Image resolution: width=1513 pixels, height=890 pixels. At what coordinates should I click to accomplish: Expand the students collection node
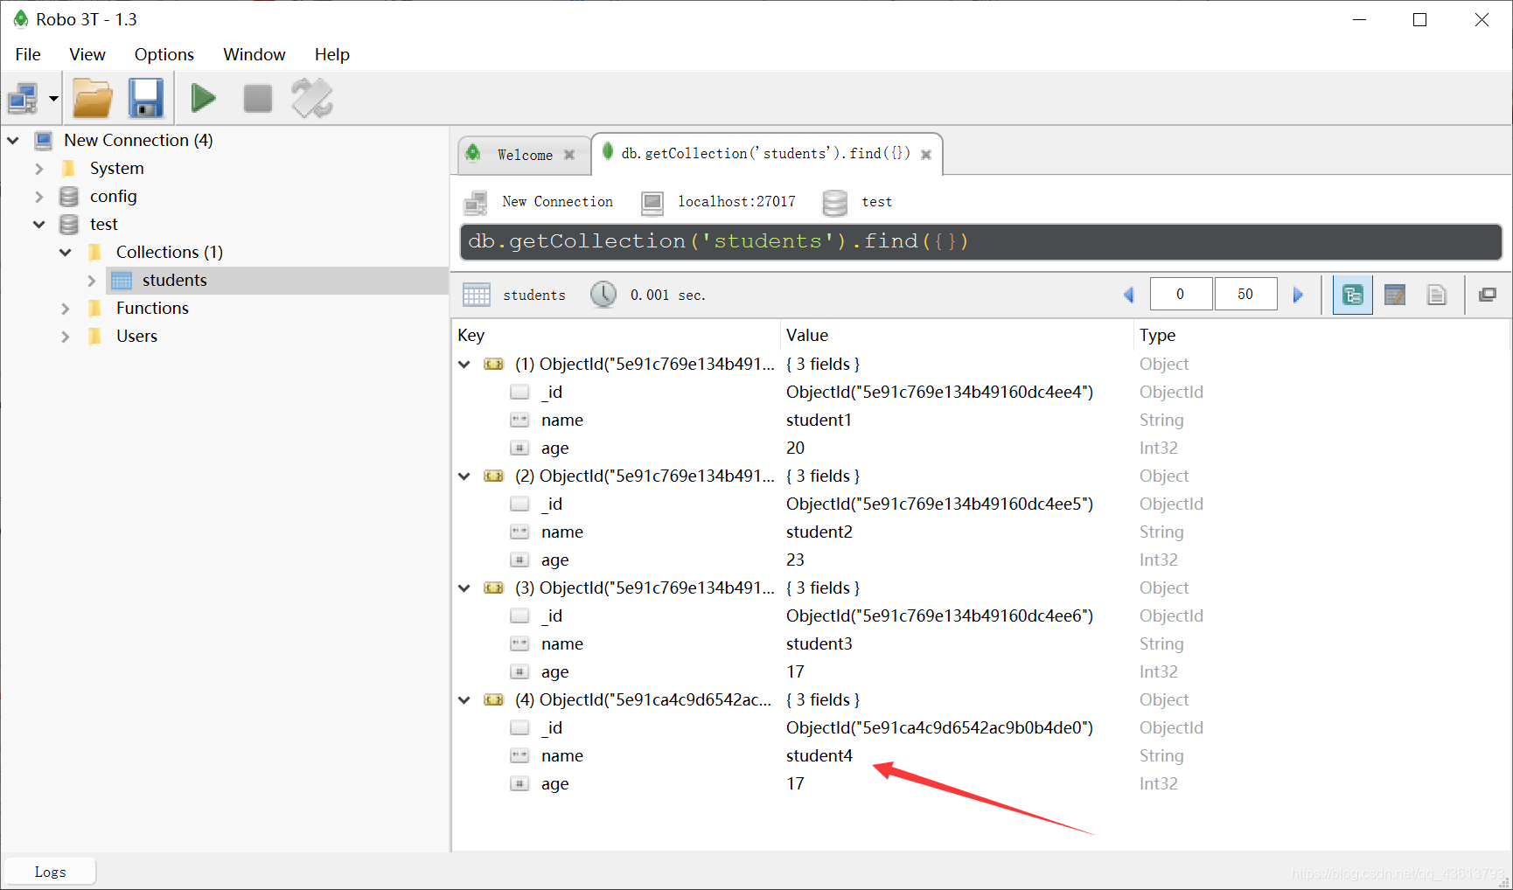(x=91, y=281)
